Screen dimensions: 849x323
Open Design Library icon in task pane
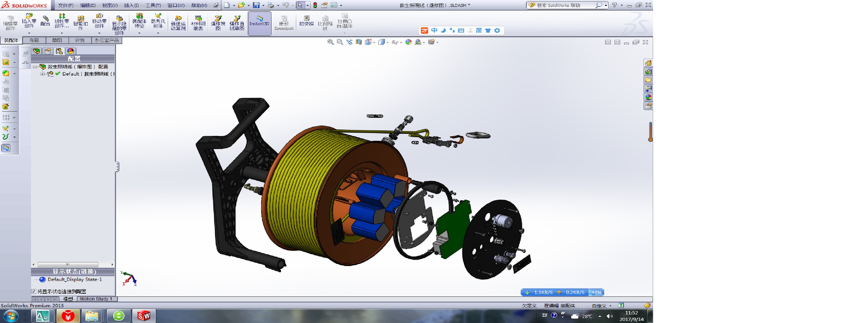point(648,71)
